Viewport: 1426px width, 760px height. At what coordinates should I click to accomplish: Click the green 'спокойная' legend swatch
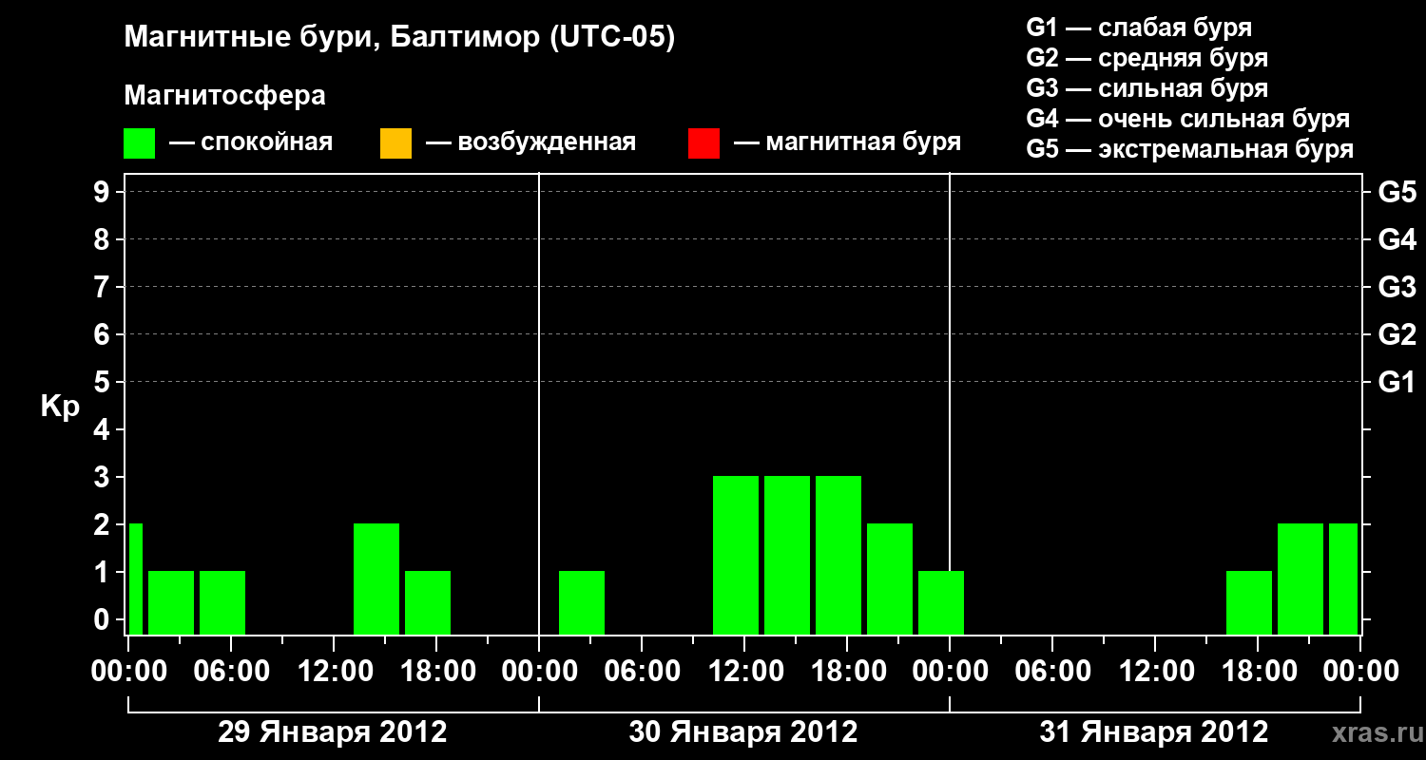click(x=139, y=143)
